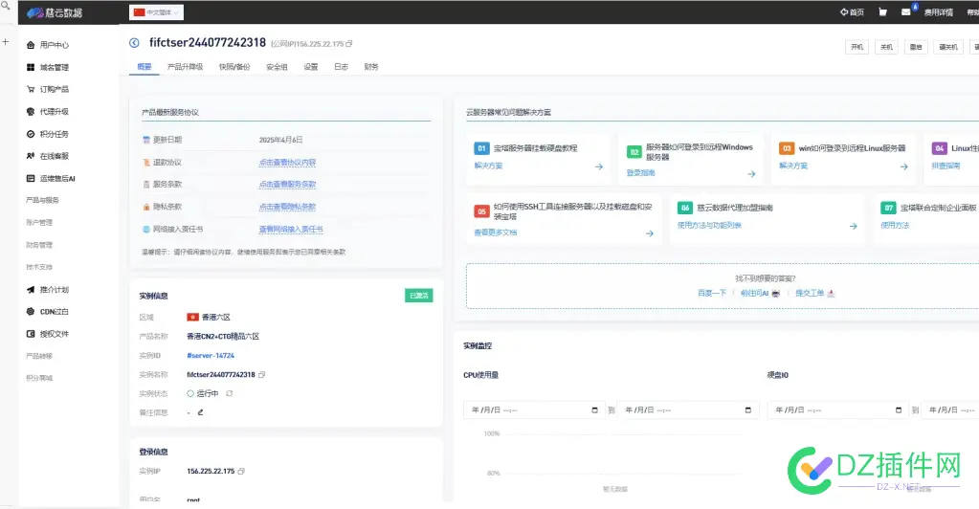Click the back arrow beside the server name
The height and width of the screenshot is (509, 979).
click(x=134, y=43)
